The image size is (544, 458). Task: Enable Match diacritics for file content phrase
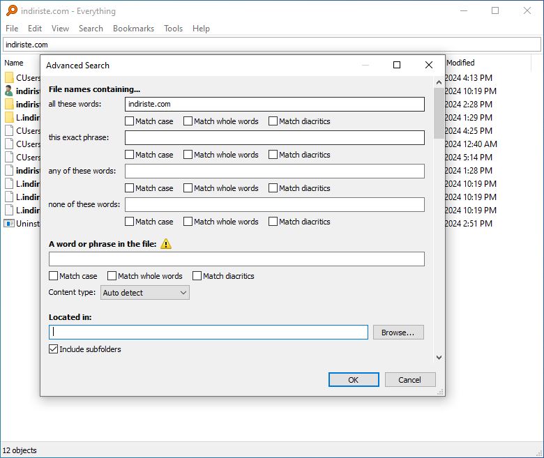point(197,275)
